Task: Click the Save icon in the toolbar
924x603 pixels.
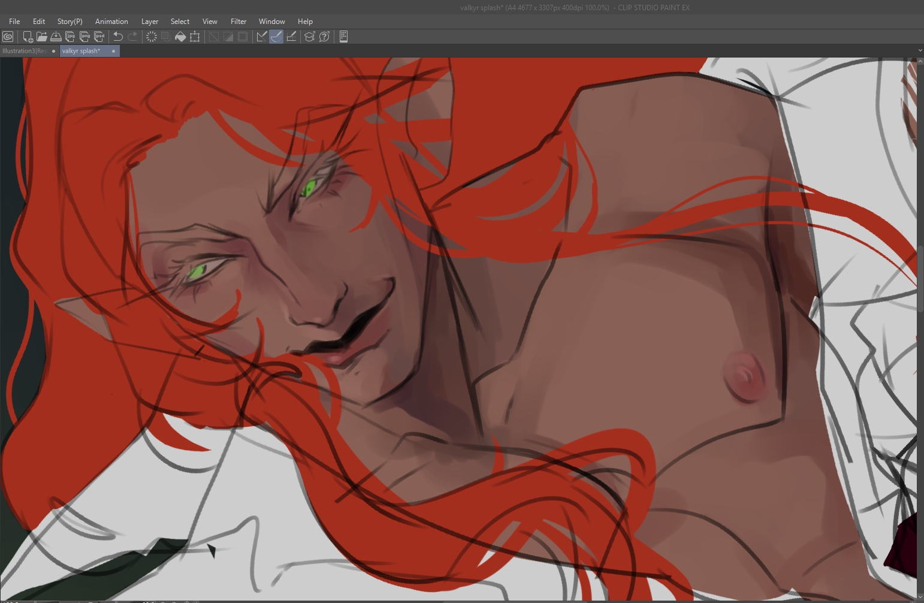Action: pos(56,37)
